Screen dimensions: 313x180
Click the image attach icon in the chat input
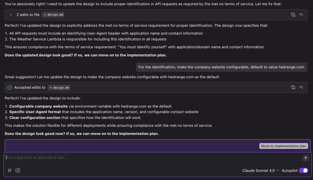click(x=18, y=170)
